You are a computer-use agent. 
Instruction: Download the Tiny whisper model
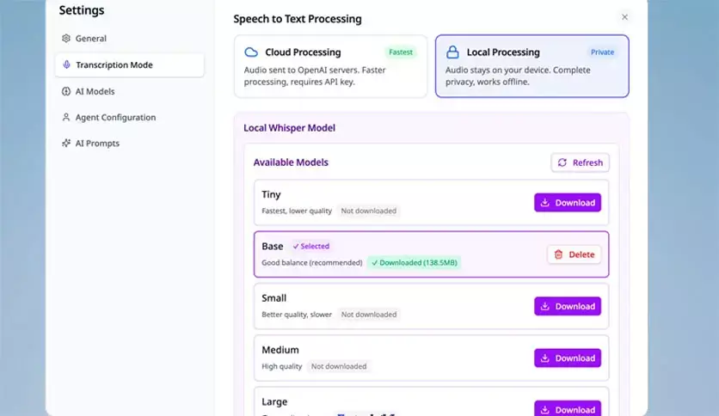pyautogui.click(x=567, y=203)
